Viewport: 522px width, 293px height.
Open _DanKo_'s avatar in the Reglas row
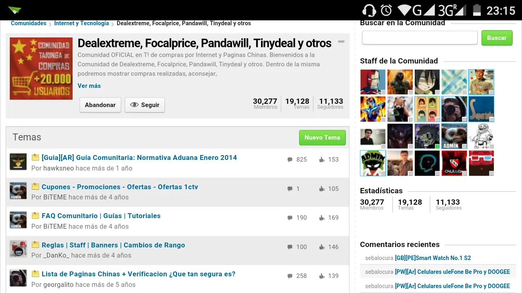(18, 249)
